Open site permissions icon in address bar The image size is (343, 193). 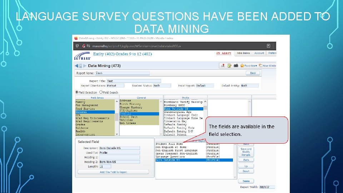[88, 46]
